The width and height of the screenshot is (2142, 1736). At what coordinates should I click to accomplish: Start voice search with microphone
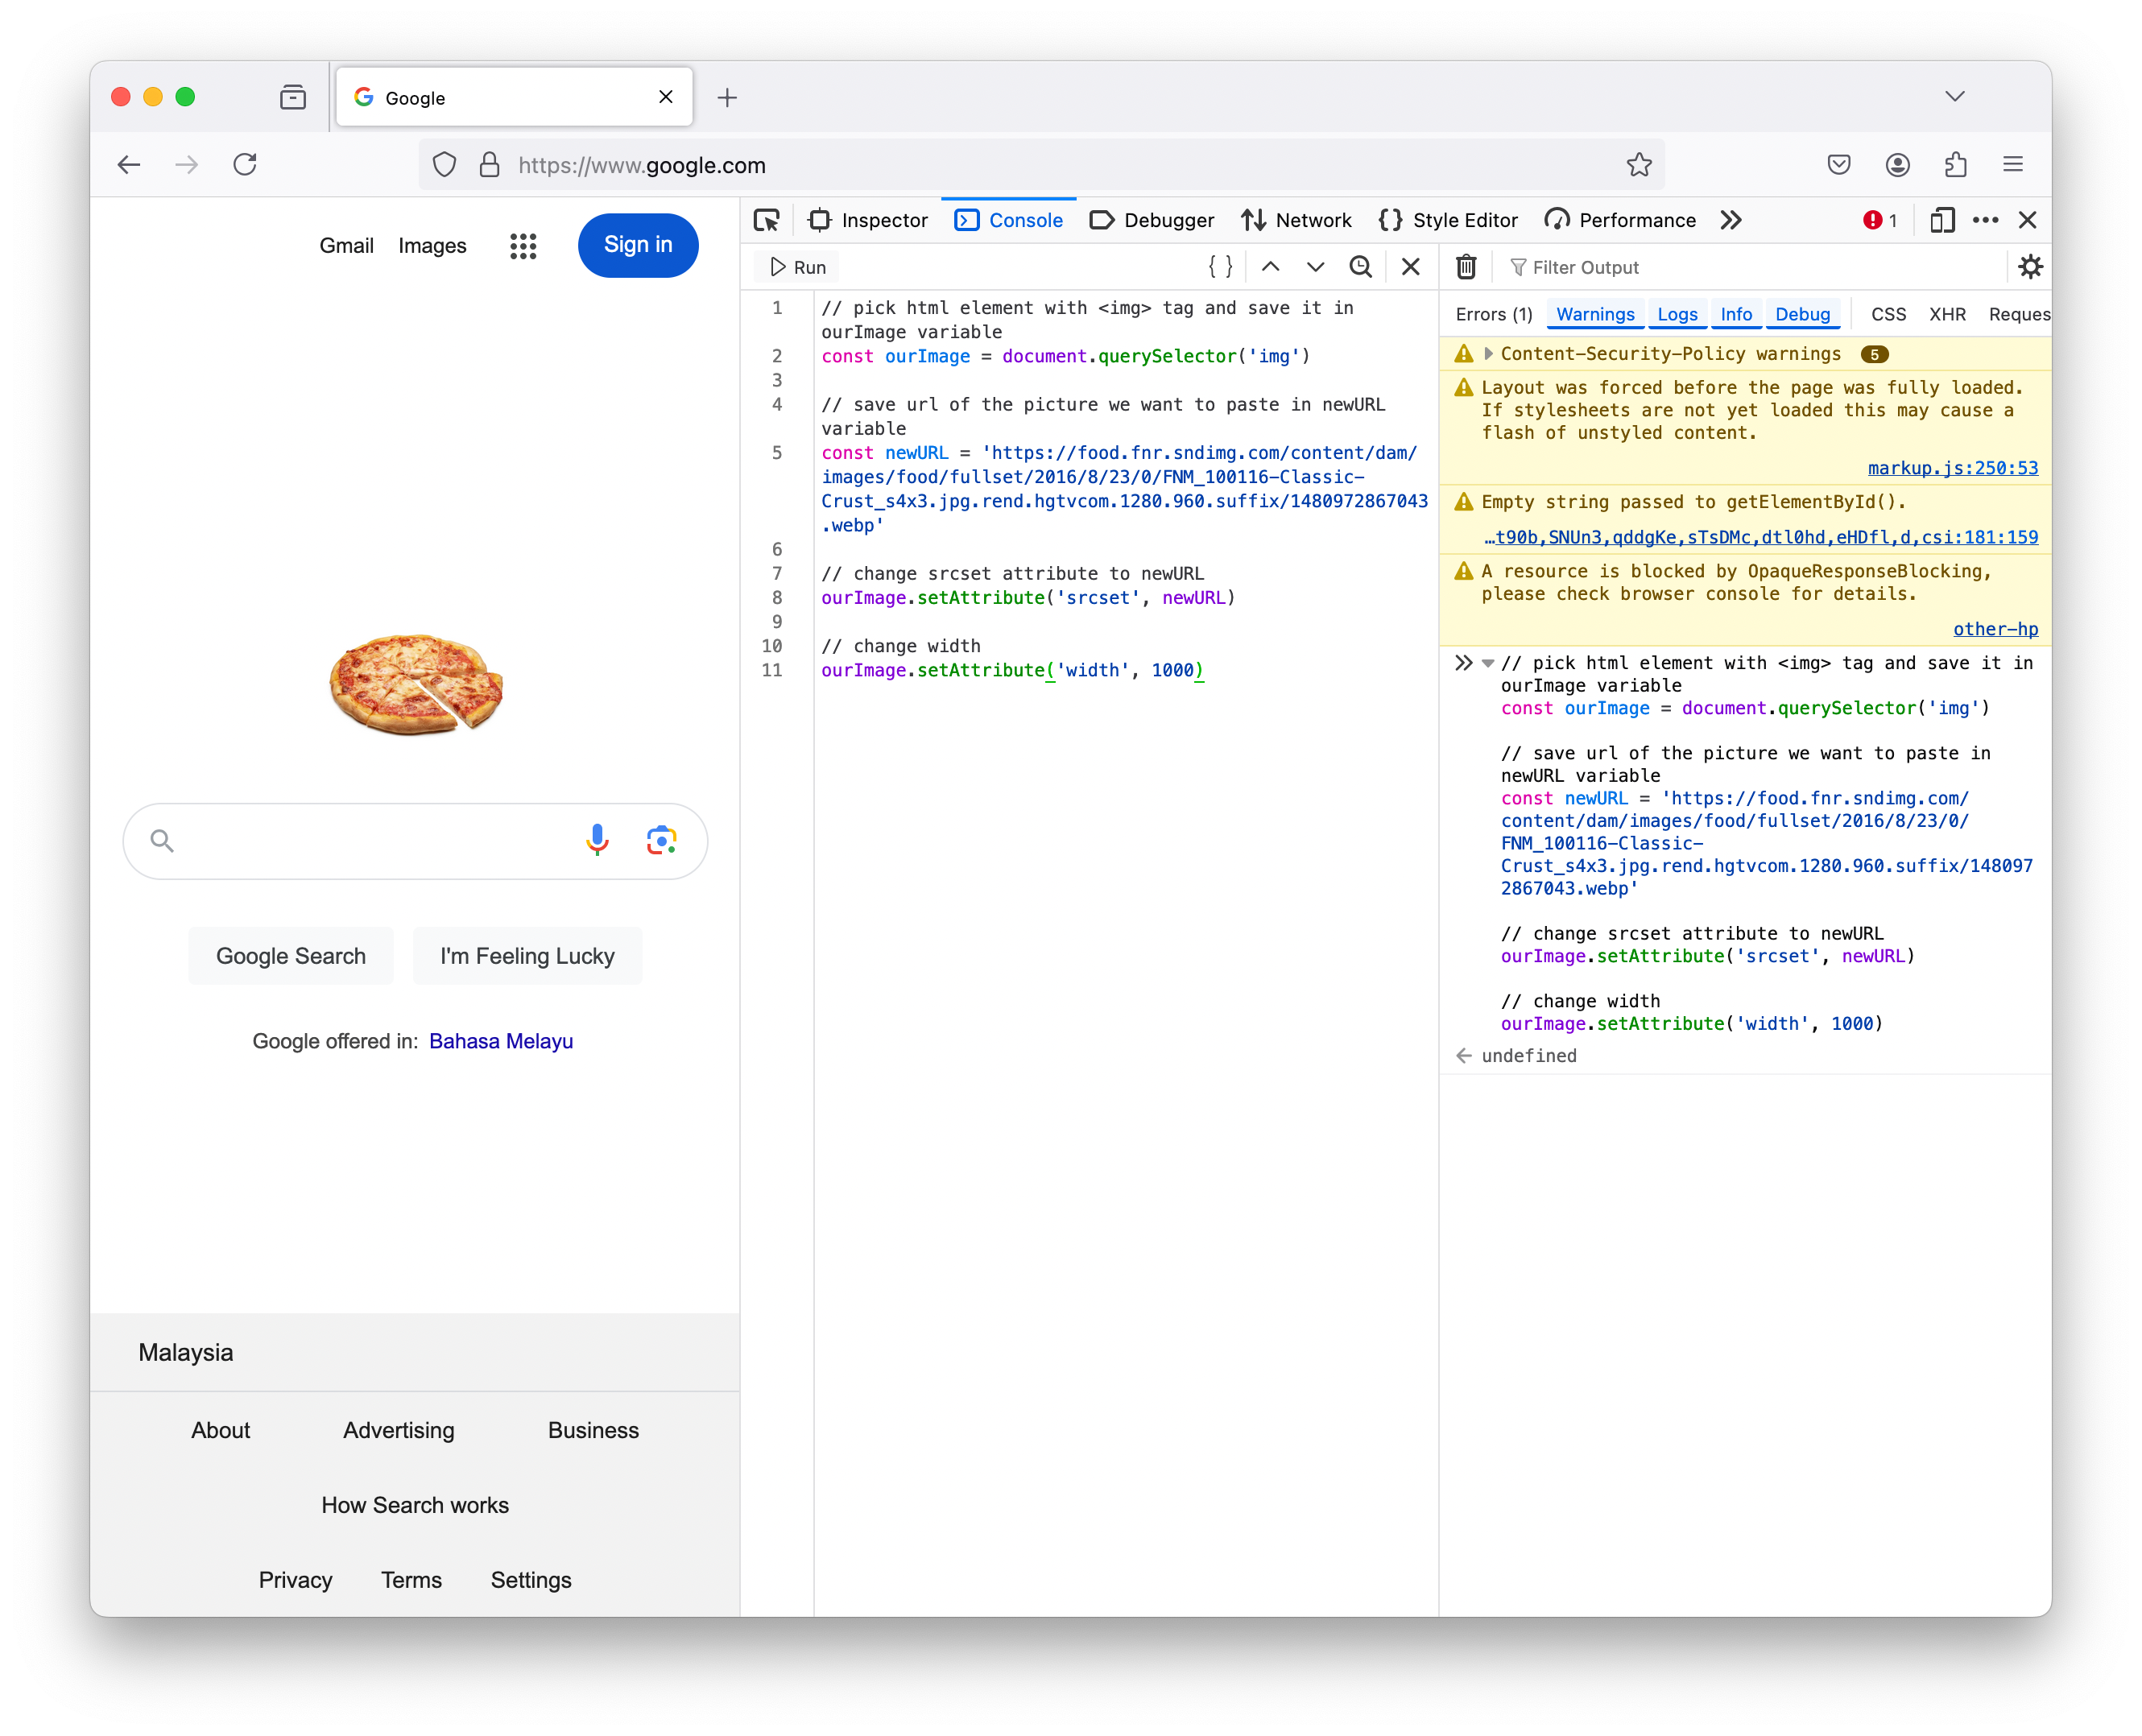597,841
